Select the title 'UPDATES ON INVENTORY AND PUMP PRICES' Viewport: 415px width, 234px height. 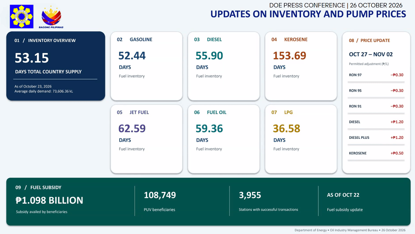coord(308,14)
